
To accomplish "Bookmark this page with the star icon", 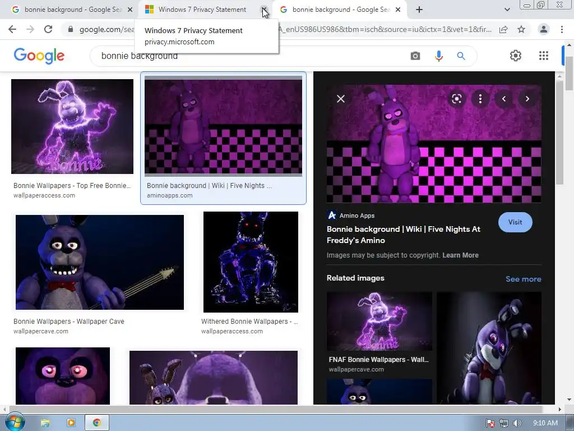I will pos(521,29).
